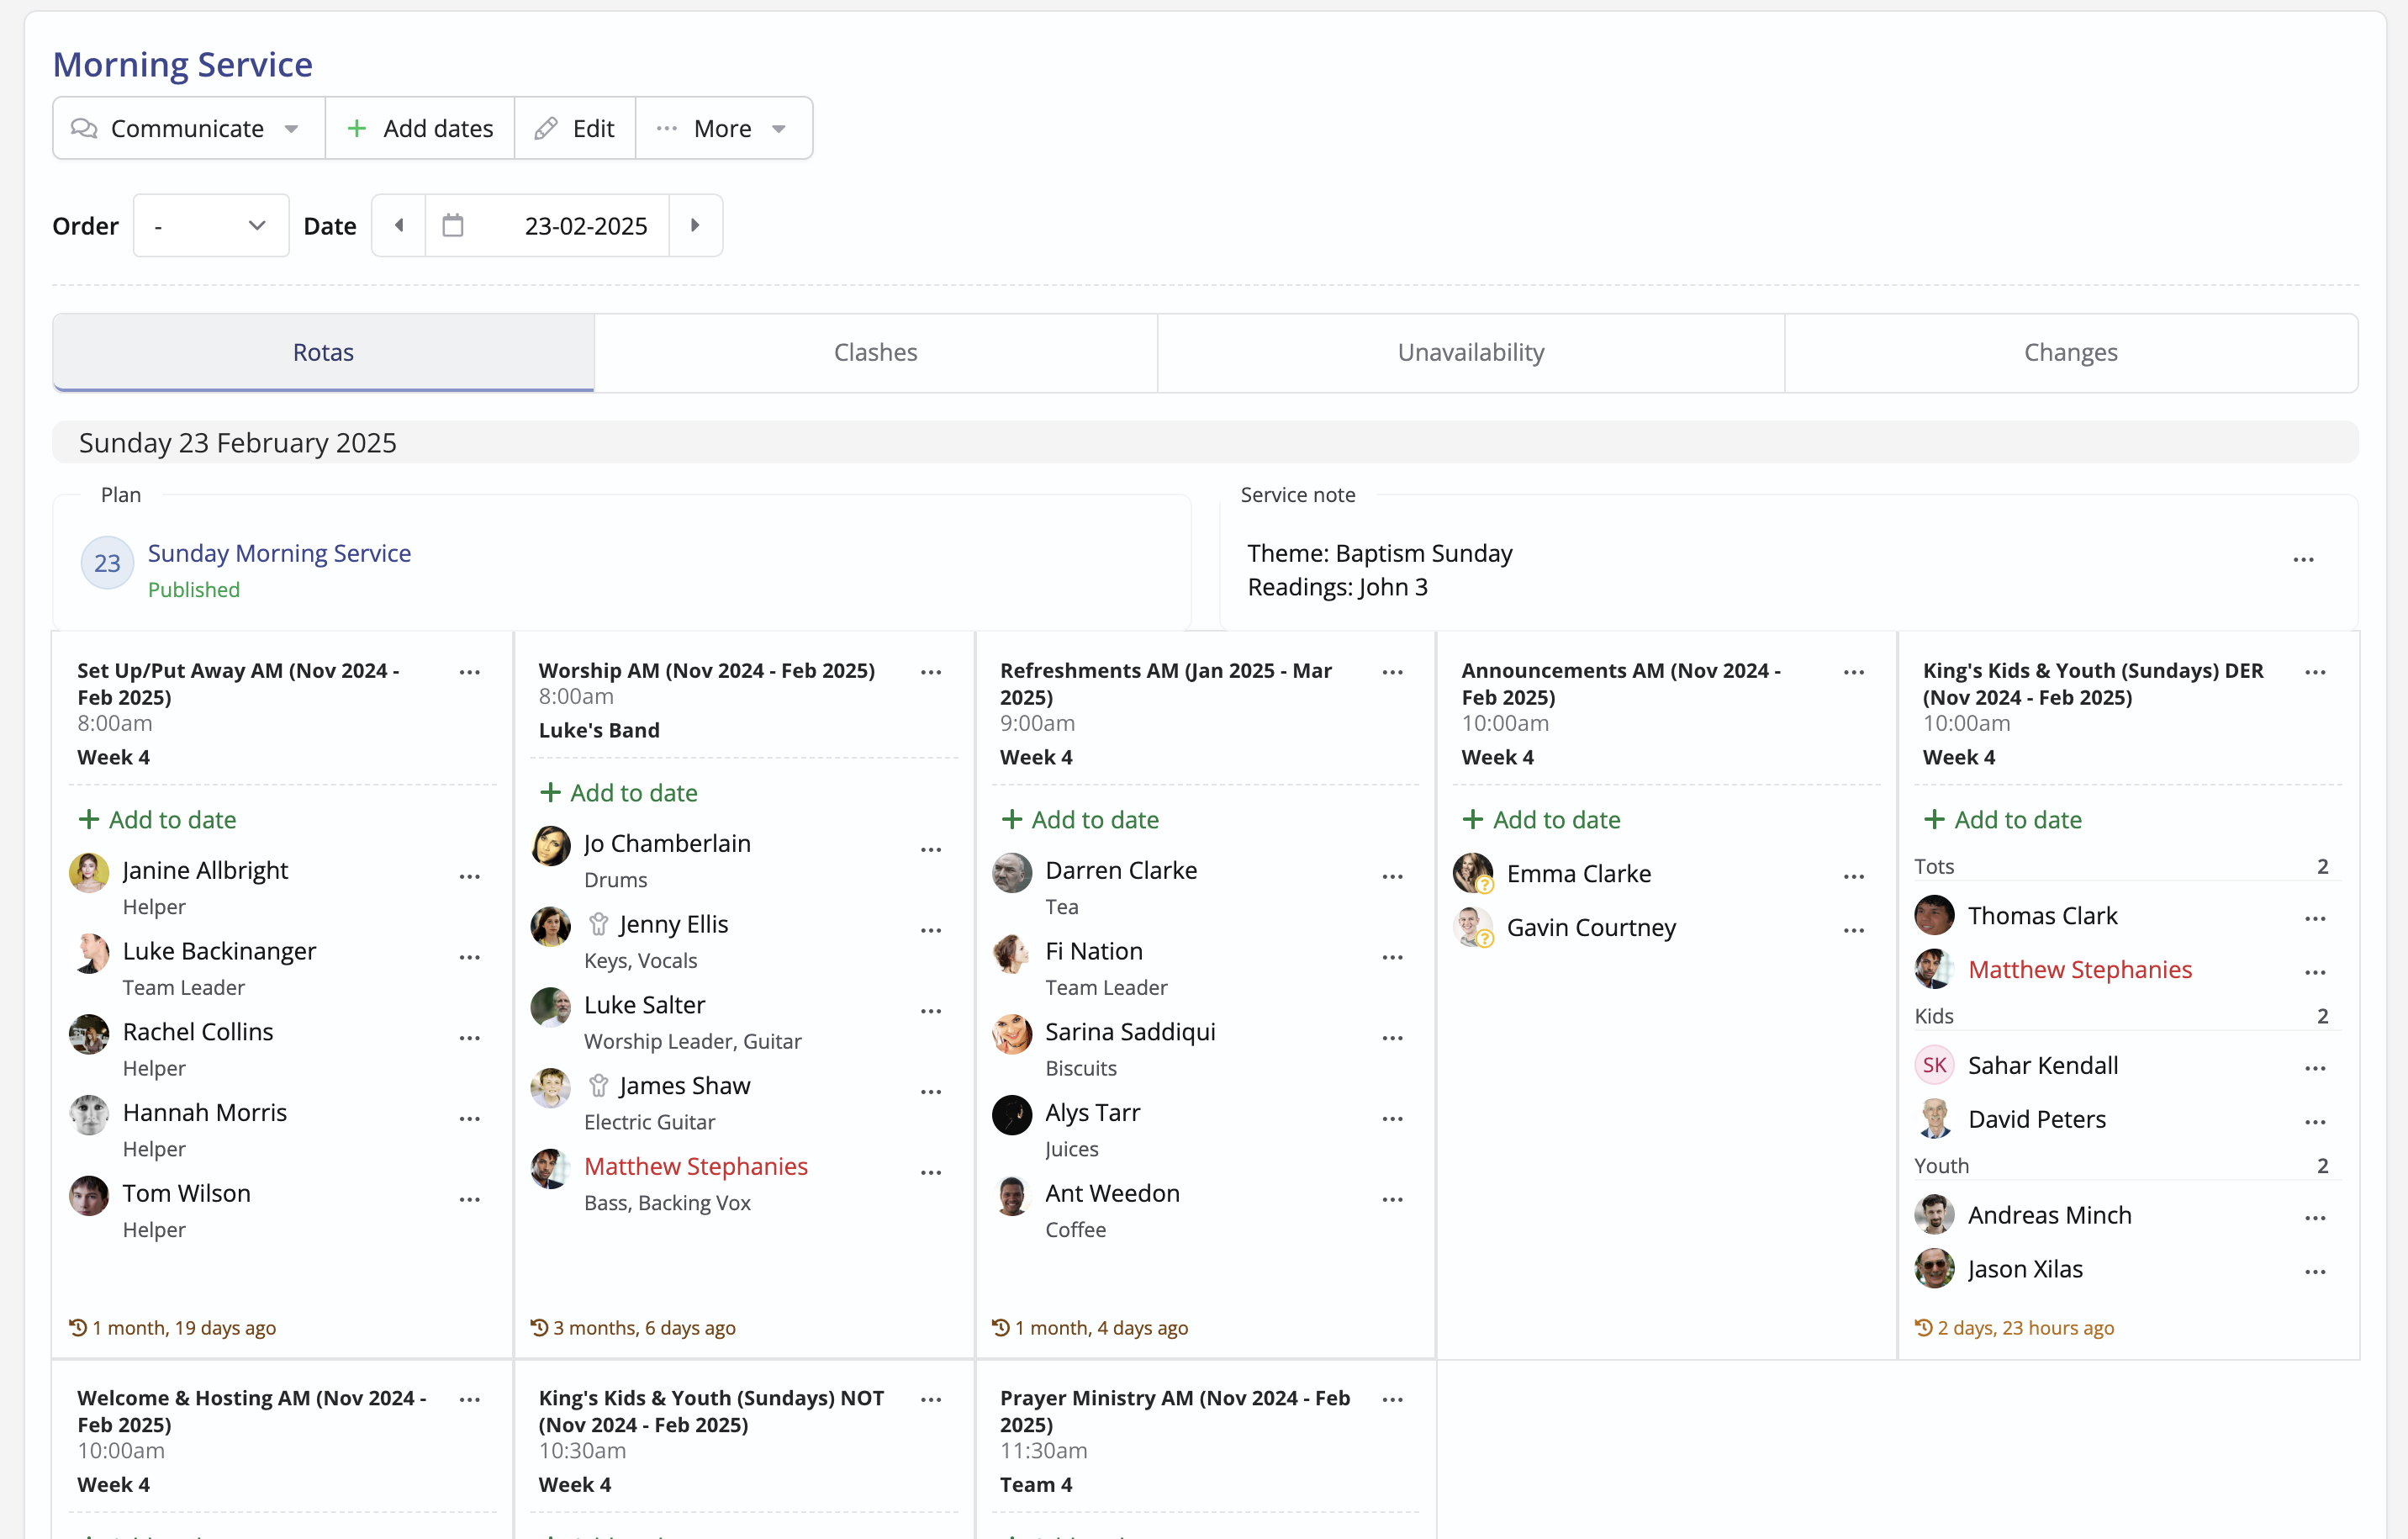
Task: Open options menu for Andreas Minch
Action: 2315,1218
